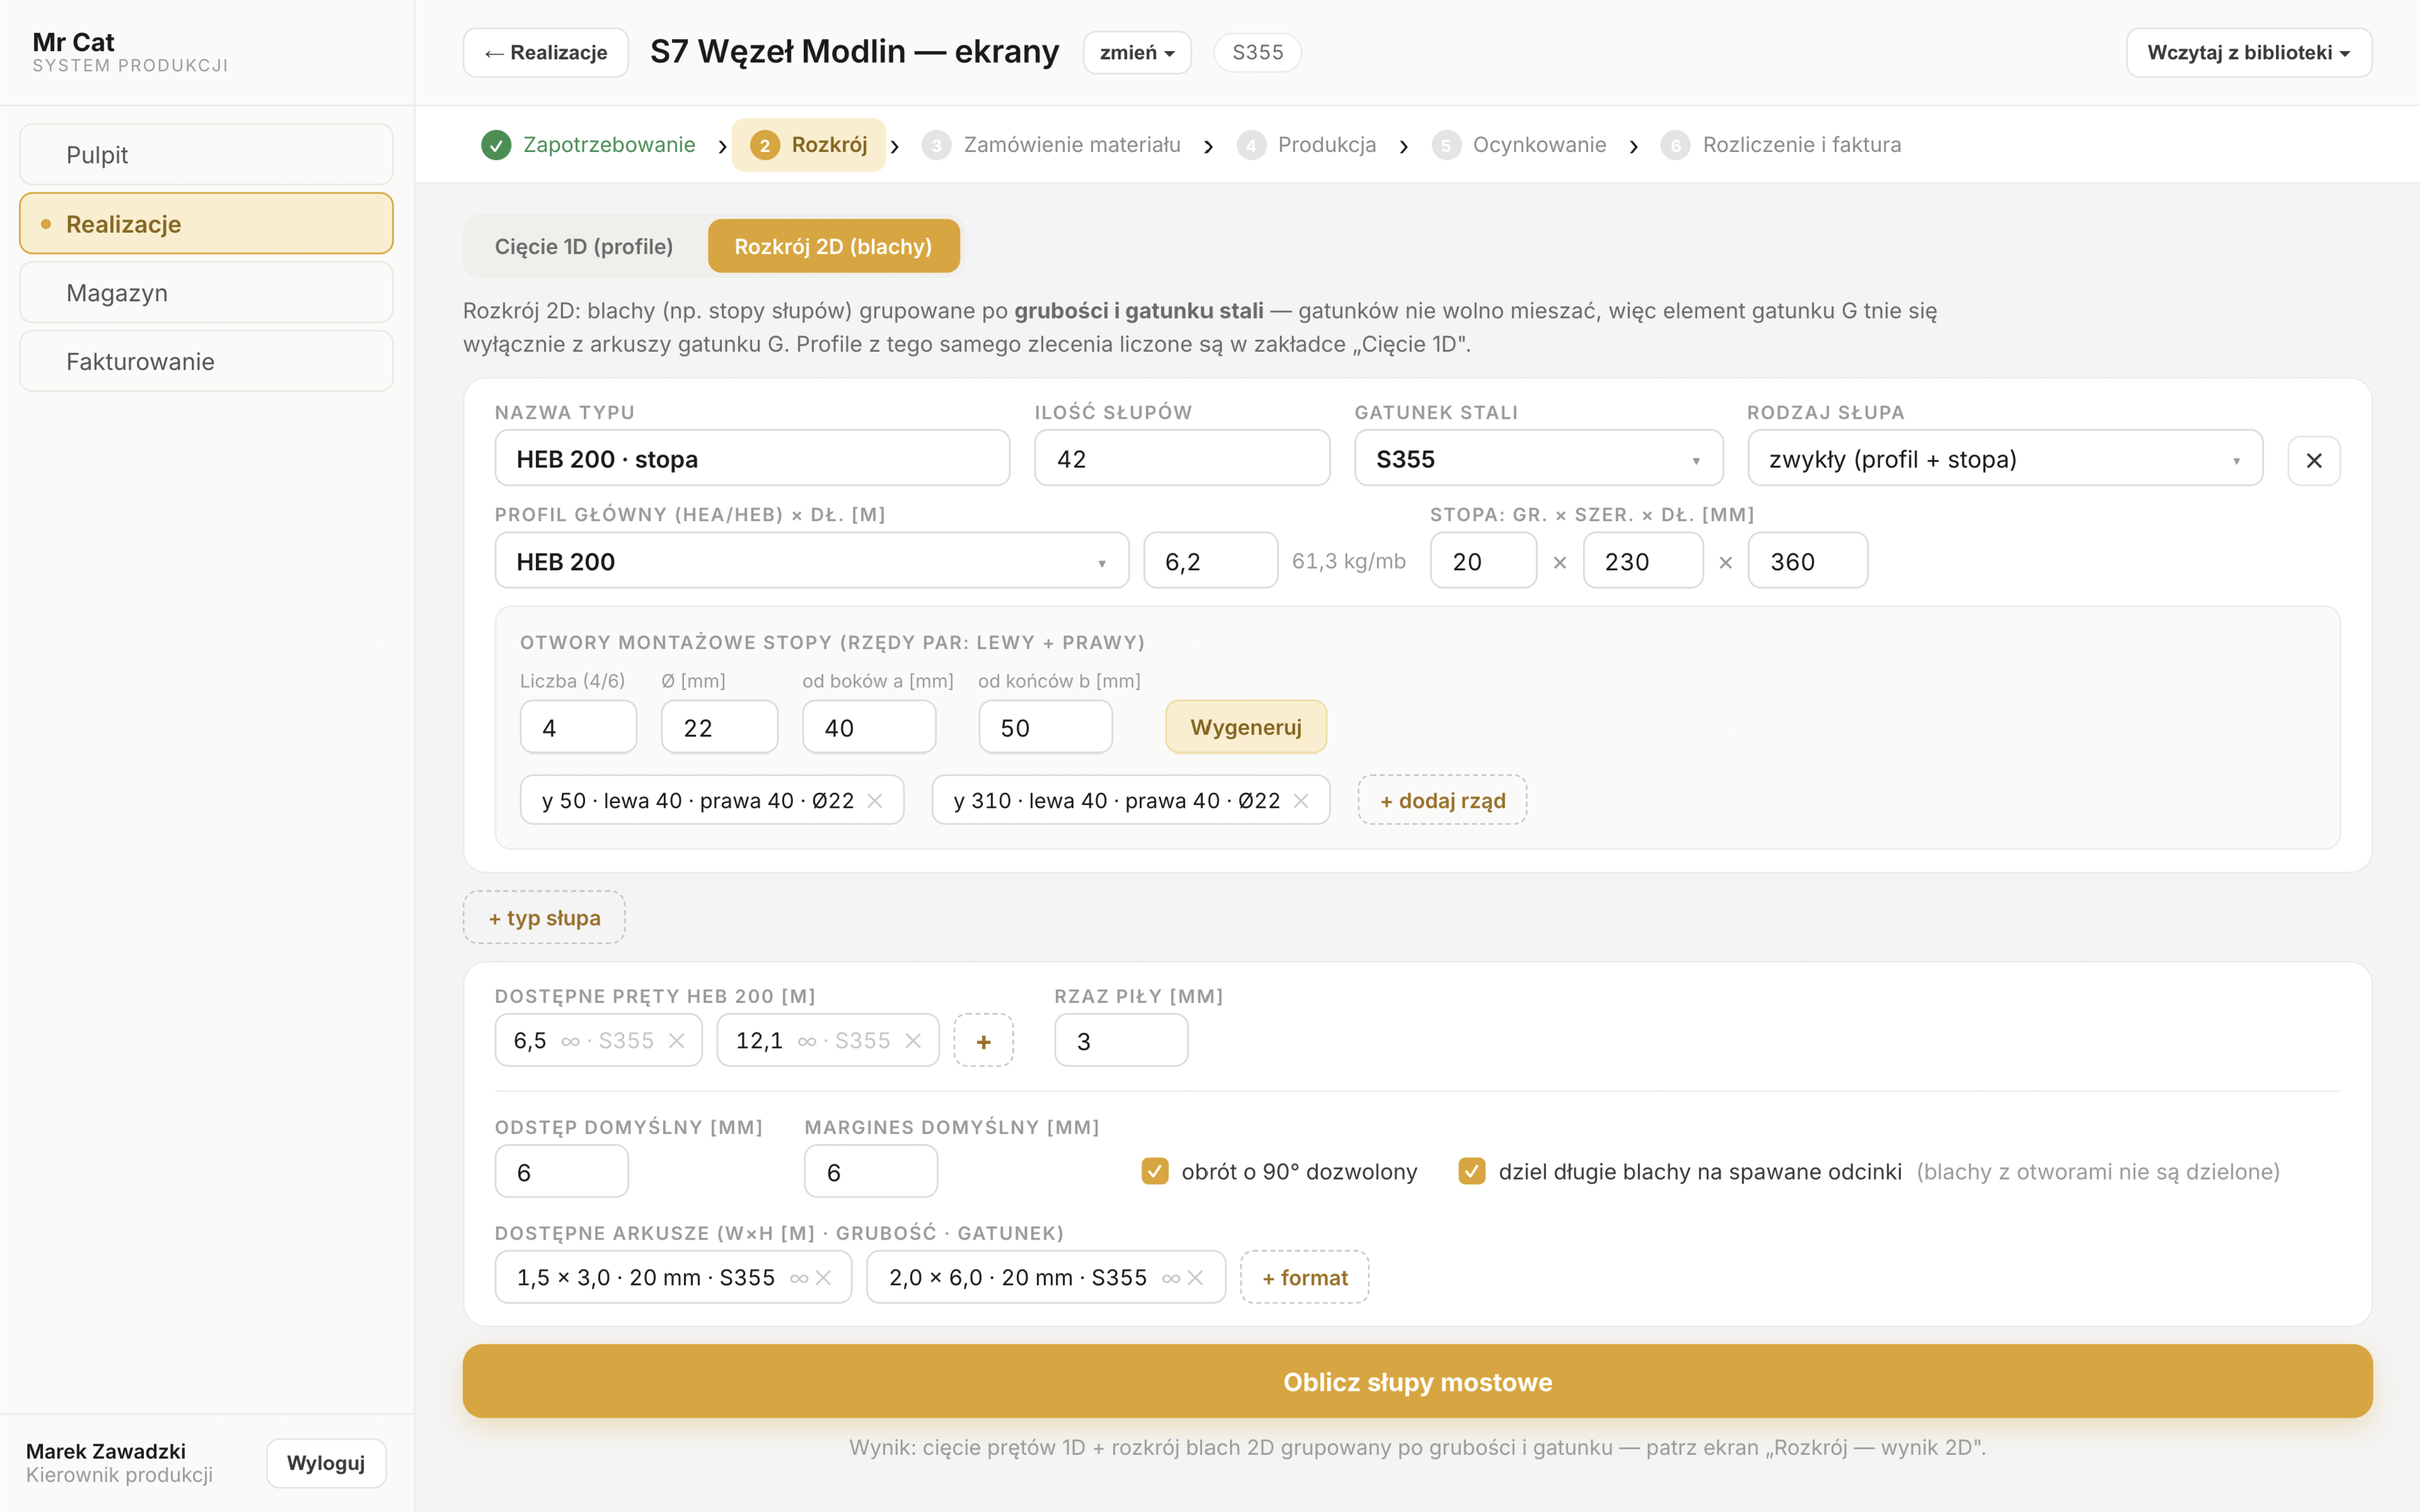This screenshot has height=1512, width=2420.
Task: Delete the y 50 hole row chip
Action: (875, 801)
